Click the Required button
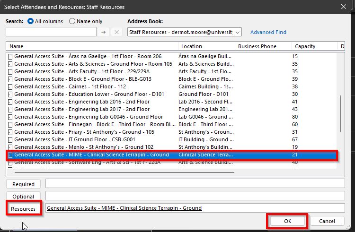 click(24, 184)
